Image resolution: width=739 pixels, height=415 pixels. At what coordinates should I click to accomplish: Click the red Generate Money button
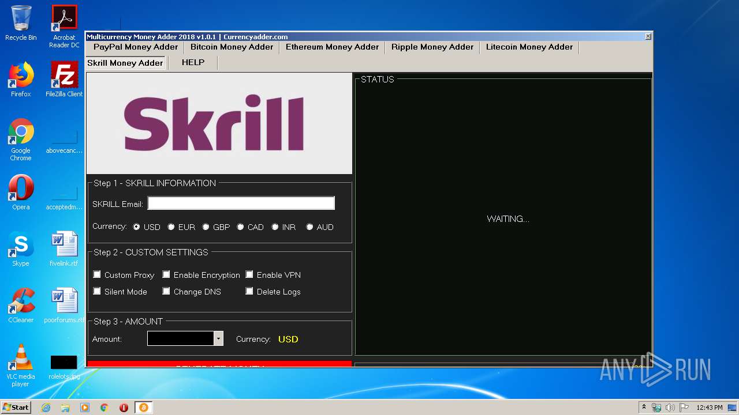point(219,364)
